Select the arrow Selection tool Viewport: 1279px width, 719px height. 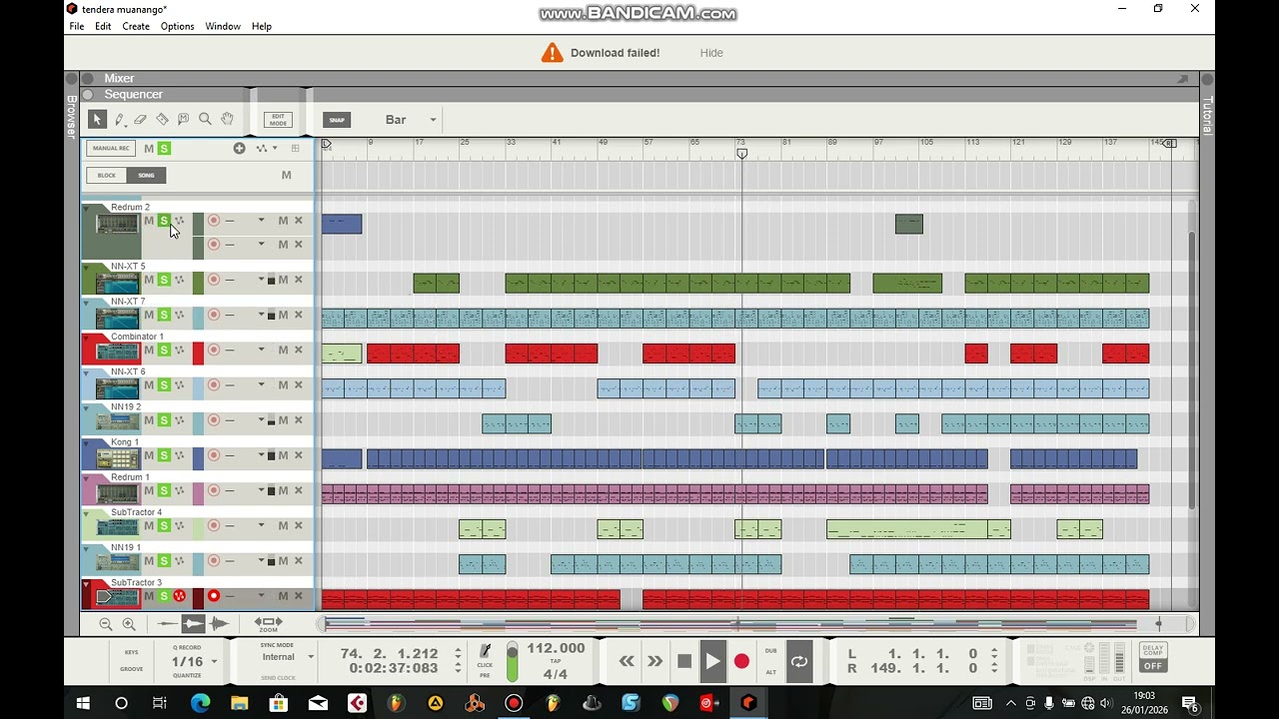click(x=97, y=119)
